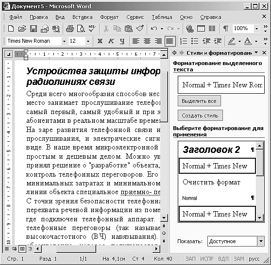271x265 pixels.
Task: Open the Вид menu
Action: 60,17
